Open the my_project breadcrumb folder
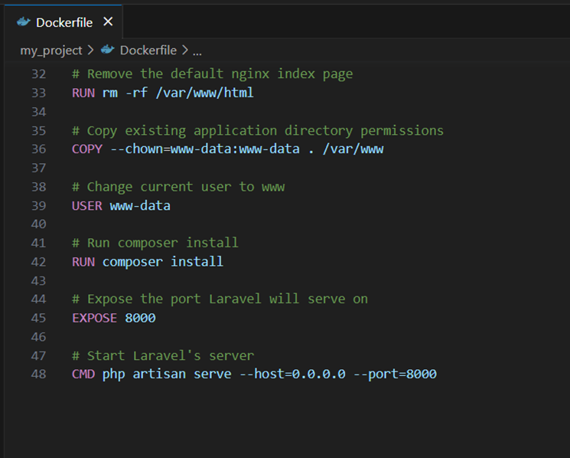The image size is (570, 458). point(50,50)
